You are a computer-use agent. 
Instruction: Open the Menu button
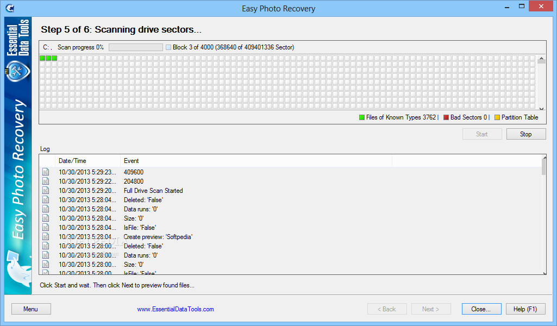tap(31, 309)
